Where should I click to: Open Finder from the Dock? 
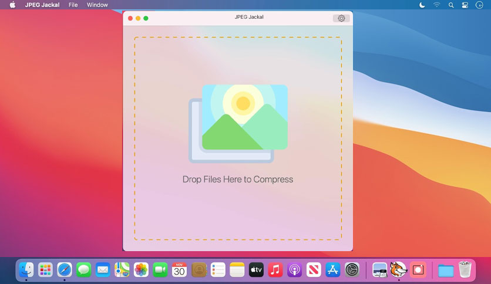26,269
